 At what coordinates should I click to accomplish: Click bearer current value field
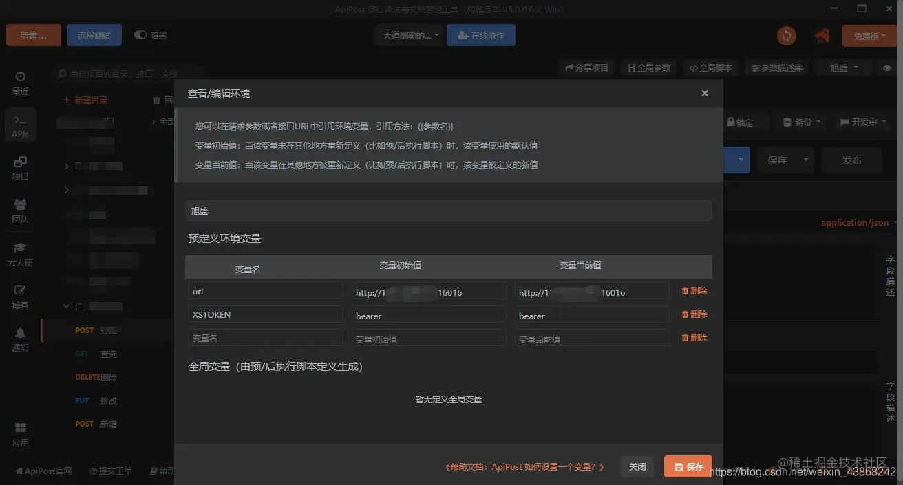coord(592,315)
